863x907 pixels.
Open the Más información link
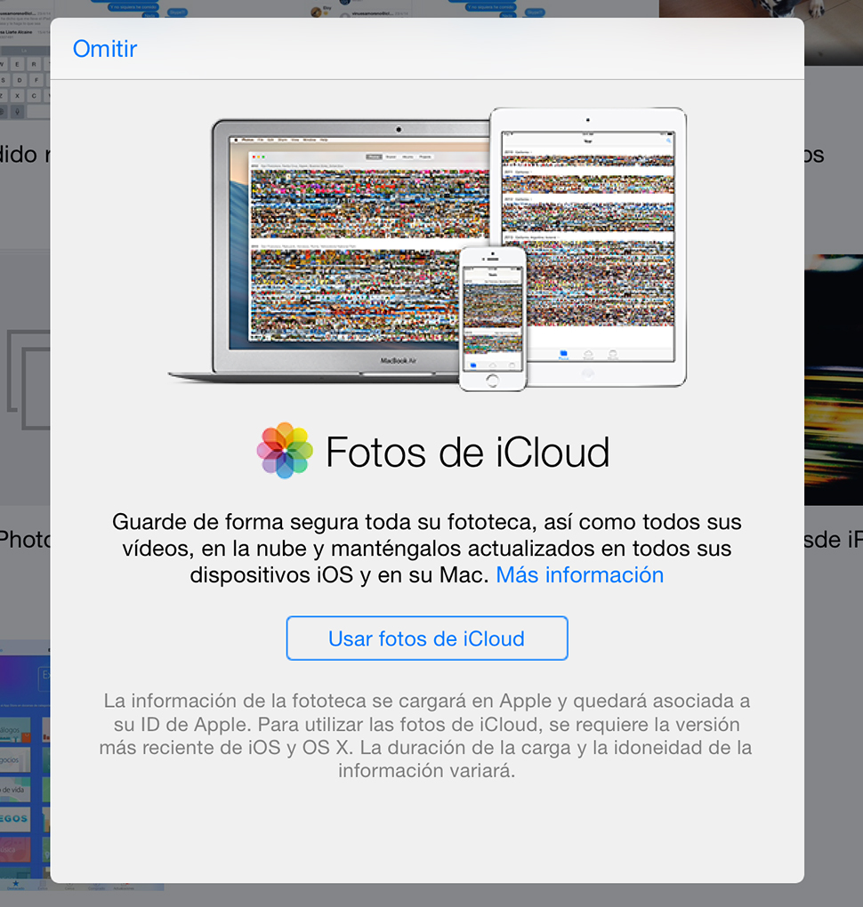click(x=579, y=575)
